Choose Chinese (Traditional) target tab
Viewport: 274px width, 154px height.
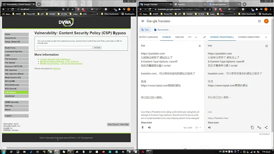(222, 37)
